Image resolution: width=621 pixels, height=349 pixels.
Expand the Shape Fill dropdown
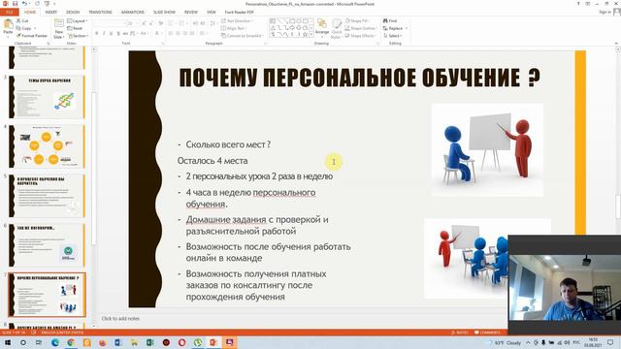pyautogui.click(x=358, y=20)
